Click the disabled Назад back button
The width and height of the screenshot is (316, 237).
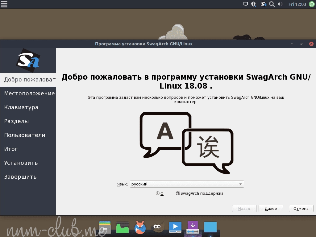[x=244, y=208]
